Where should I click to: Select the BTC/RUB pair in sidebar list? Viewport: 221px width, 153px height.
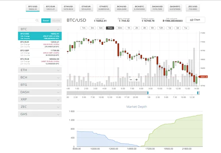[40, 61]
